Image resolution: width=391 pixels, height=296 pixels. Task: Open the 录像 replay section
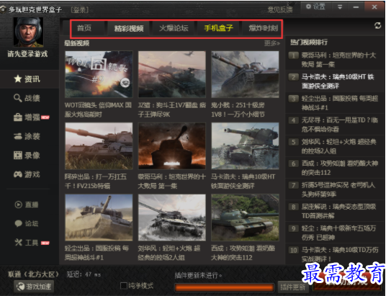(27, 156)
